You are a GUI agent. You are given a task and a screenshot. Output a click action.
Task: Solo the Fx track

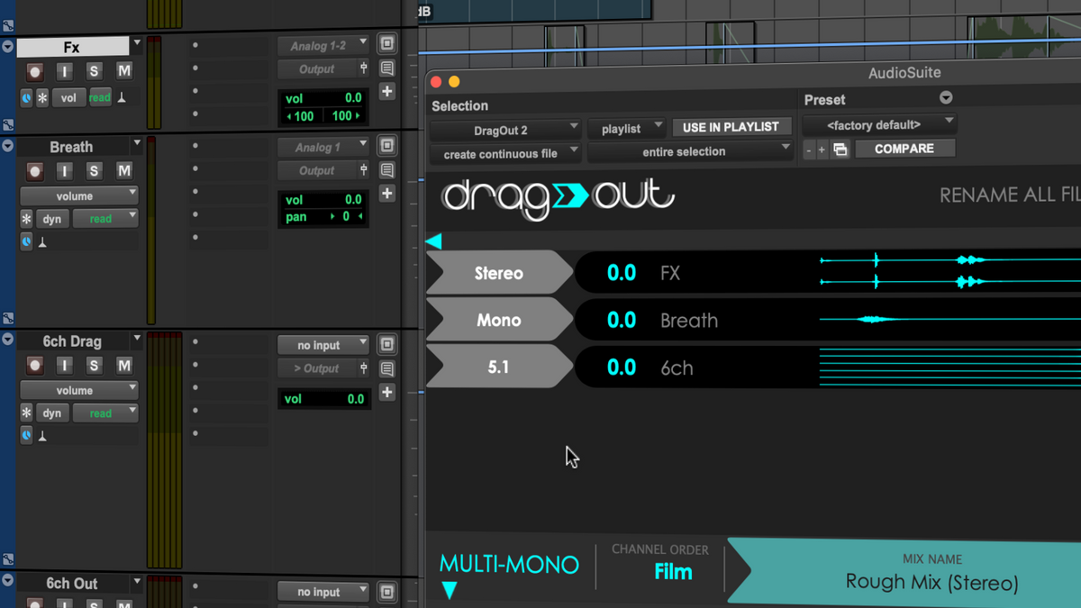click(x=94, y=71)
